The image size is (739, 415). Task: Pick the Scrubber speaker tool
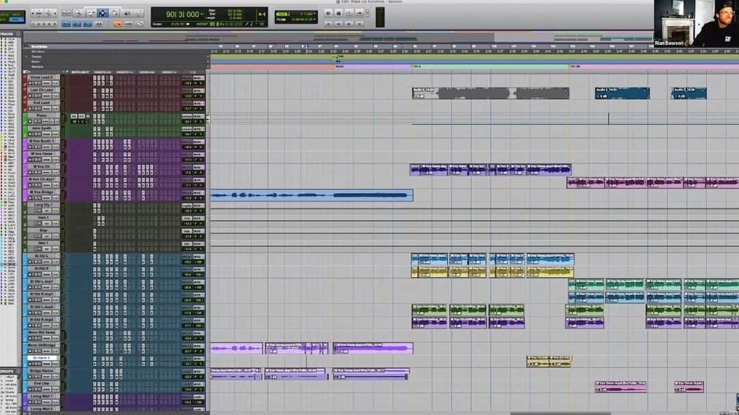[127, 13]
